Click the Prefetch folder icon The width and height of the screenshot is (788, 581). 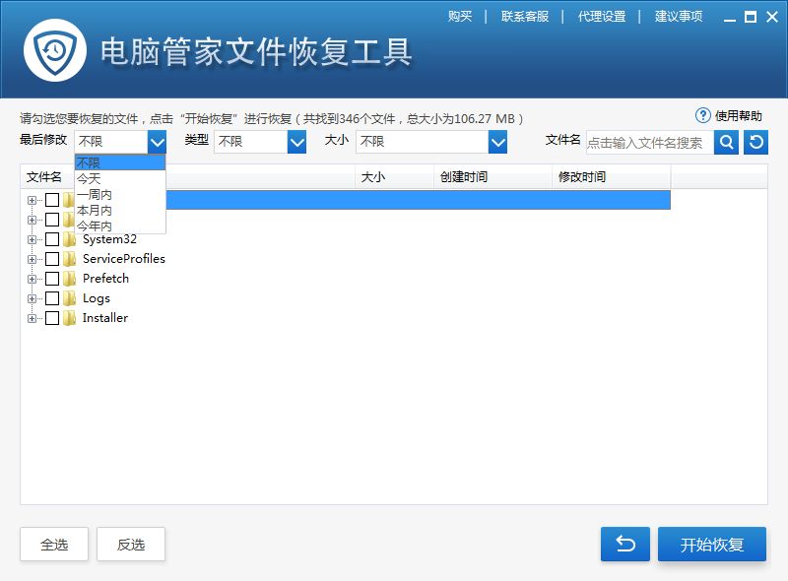point(69,279)
